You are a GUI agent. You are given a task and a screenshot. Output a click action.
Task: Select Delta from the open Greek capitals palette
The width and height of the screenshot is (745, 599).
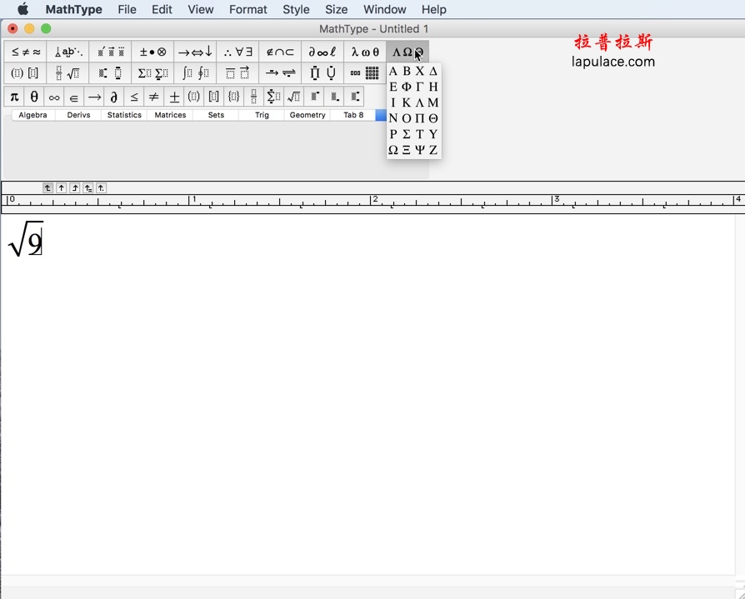[x=433, y=72]
